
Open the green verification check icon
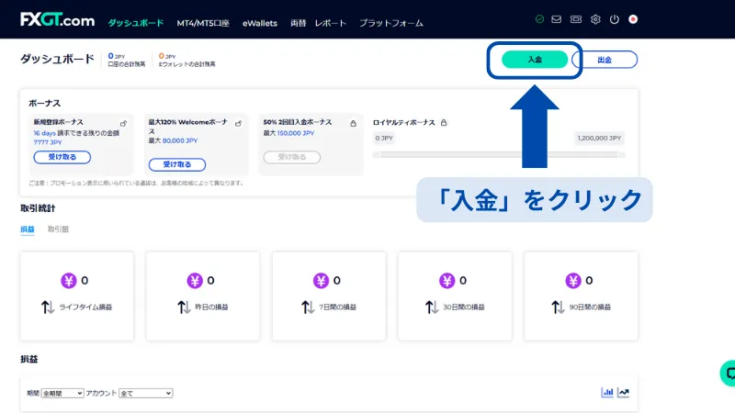pyautogui.click(x=539, y=19)
